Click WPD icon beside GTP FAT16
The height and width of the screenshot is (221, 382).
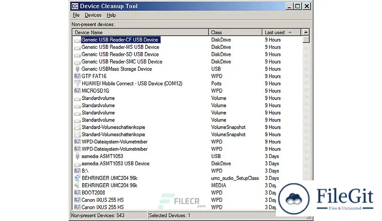(77, 76)
